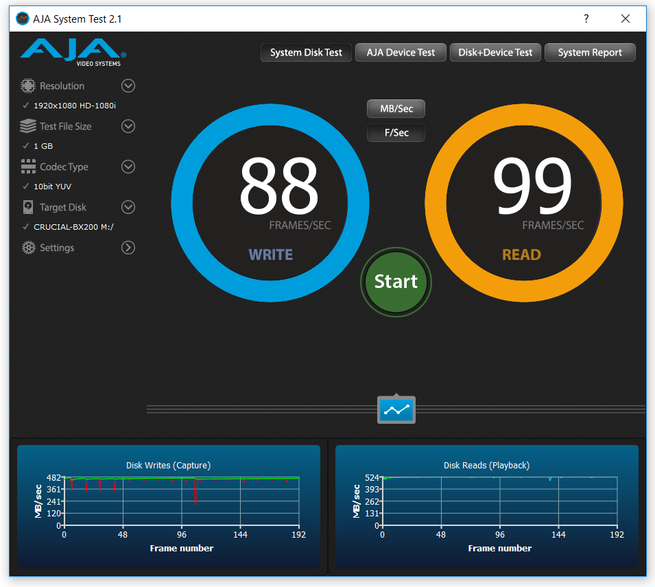Click the Test File Size stack icon

click(x=28, y=126)
